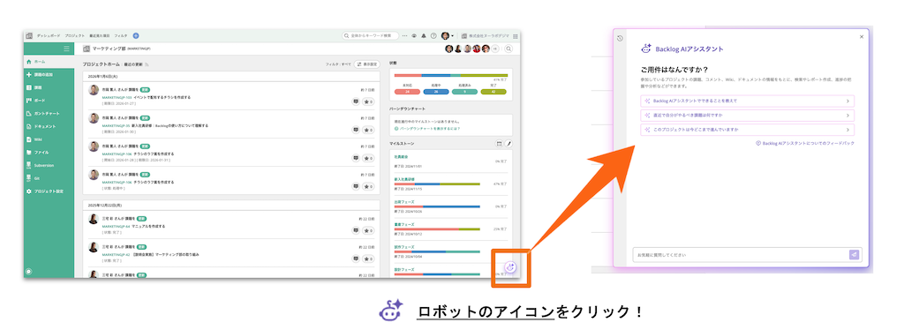Image resolution: width=904 pixels, height=330 pixels.
Task: Open the help question mark icon
Action: [433, 35]
